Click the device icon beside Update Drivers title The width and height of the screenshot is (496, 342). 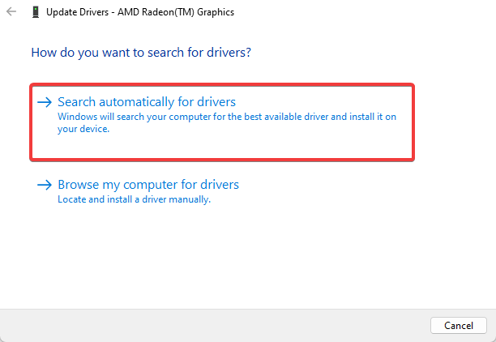click(36, 12)
